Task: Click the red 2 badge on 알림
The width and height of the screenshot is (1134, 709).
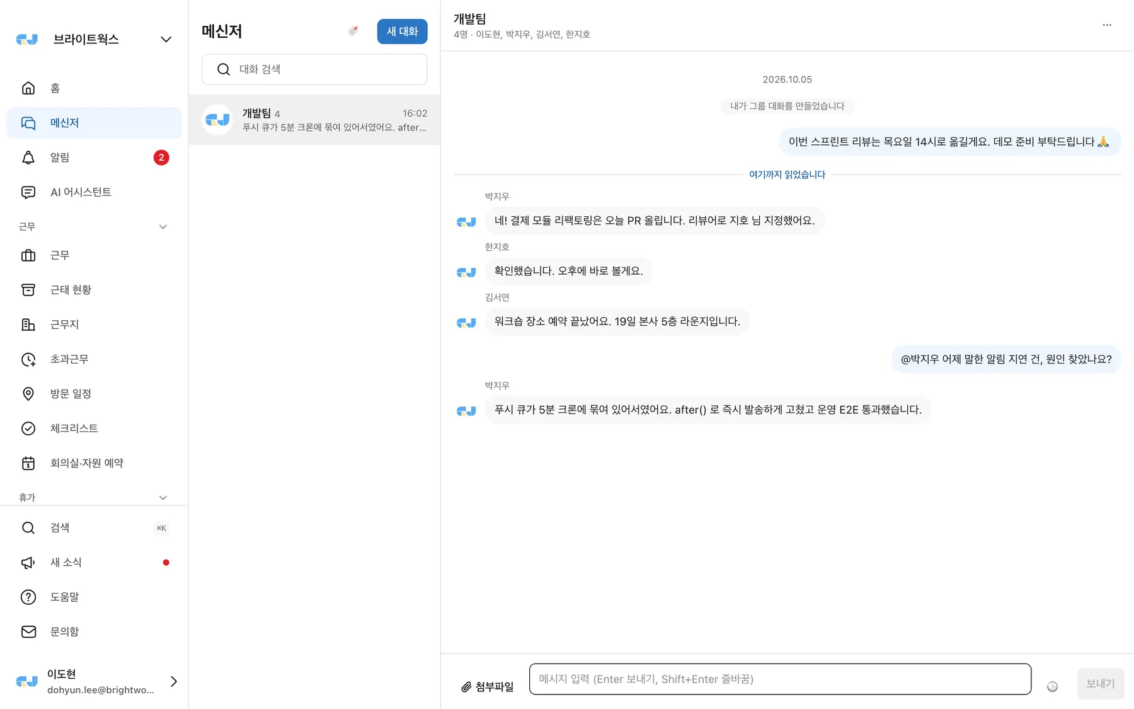Action: click(x=161, y=158)
